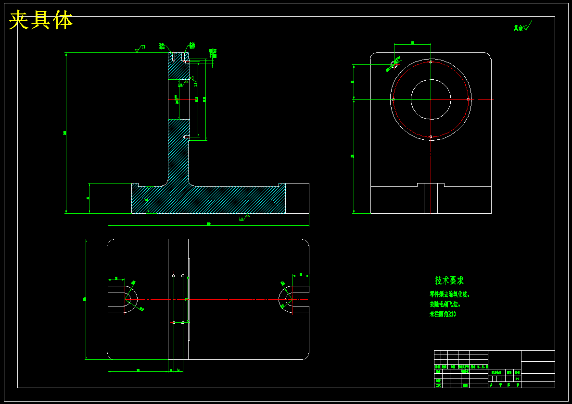Viewport: 572px width, 404px height.
Task: Pick the bottom small hole on the red bolt circle
Action: [x=431, y=136]
